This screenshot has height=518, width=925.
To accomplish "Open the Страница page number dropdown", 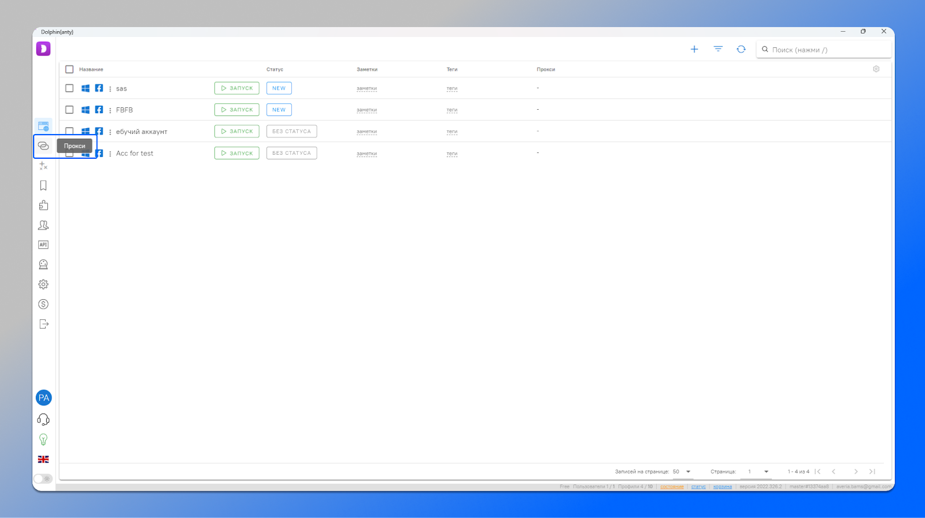I will [756, 472].
